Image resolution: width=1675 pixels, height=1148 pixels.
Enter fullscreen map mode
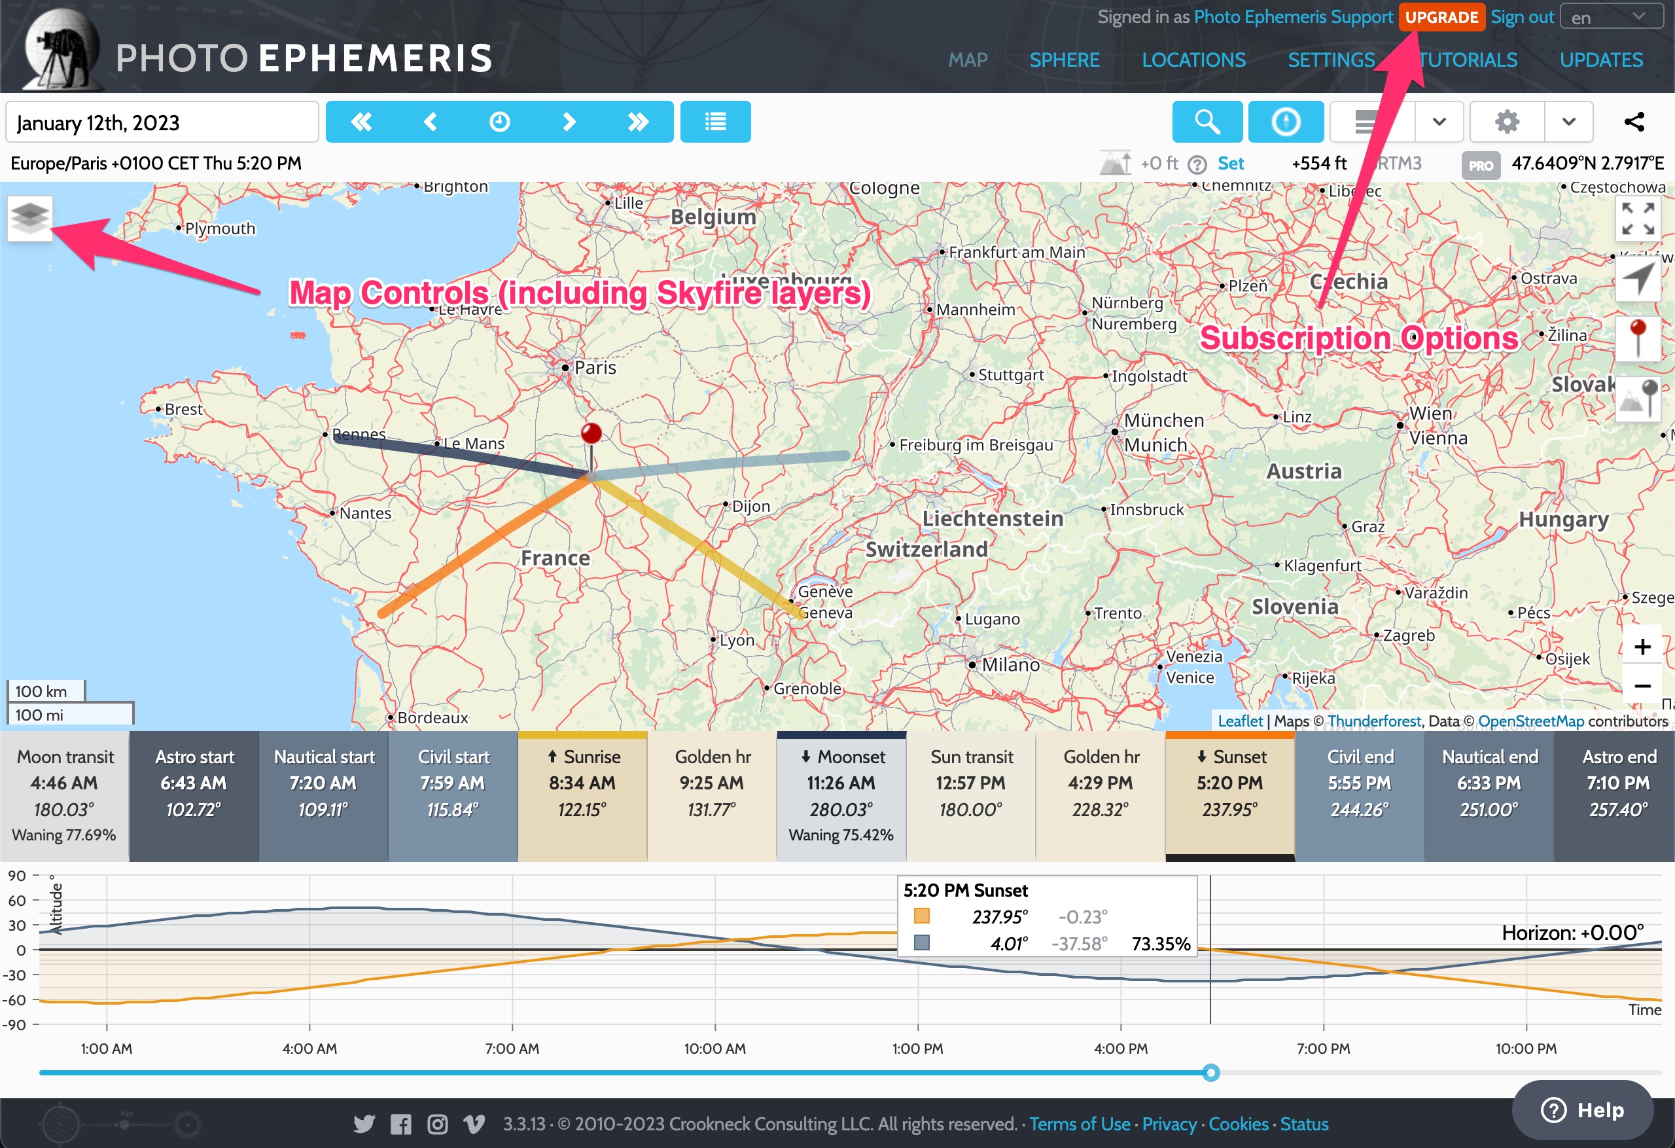coord(1638,219)
